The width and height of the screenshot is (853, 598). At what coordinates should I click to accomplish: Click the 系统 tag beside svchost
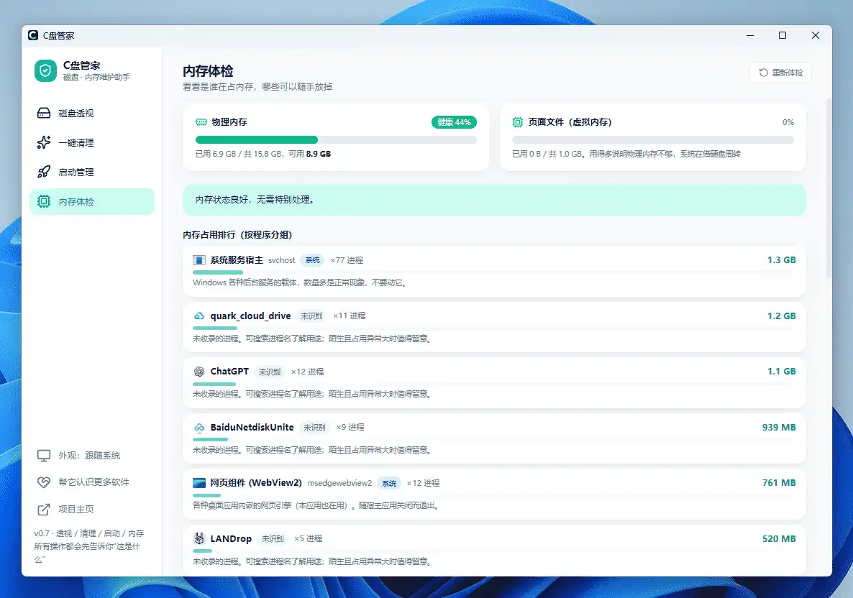[x=312, y=260]
